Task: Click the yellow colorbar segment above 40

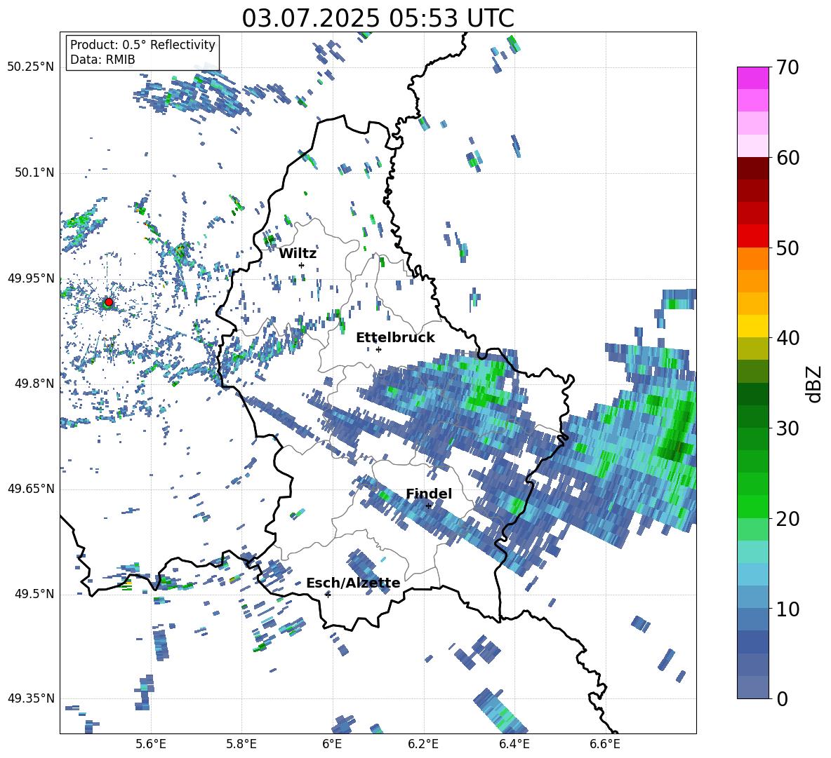Action: [x=753, y=326]
